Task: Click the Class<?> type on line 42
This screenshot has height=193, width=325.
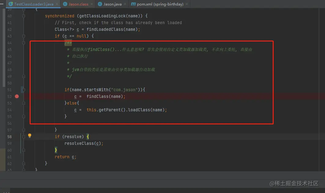Action: pos(64,29)
